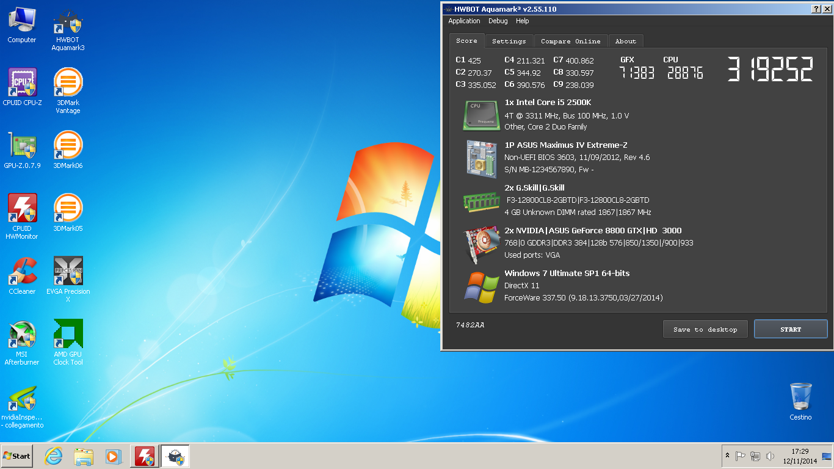Open the Computer desktop icon
The height and width of the screenshot is (469, 834).
tap(22, 26)
